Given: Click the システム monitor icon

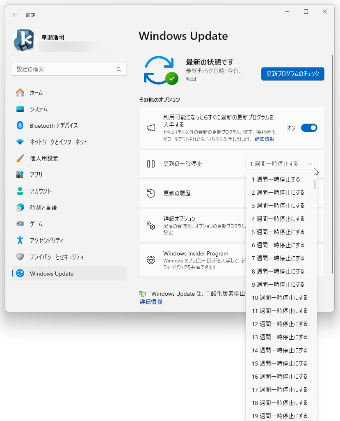Looking at the screenshot, I should point(20,109).
